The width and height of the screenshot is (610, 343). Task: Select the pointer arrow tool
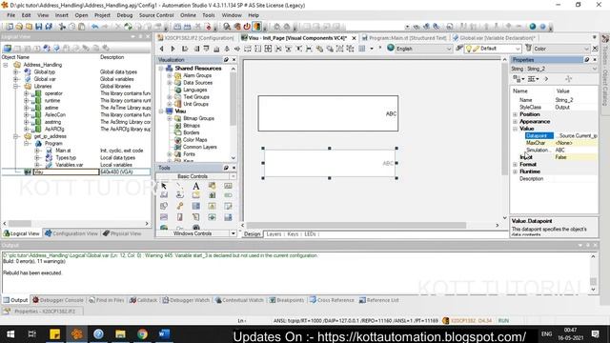(x=164, y=186)
